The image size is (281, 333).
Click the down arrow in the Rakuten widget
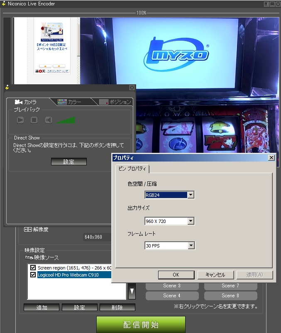(59, 66)
